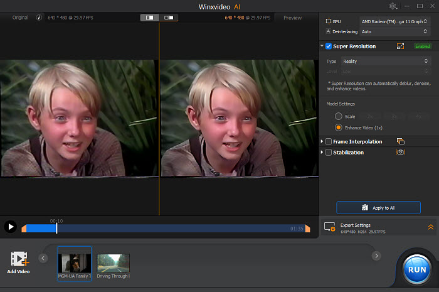439x292 pixels.
Task: Click the Export Settings text
Action: coord(356,225)
